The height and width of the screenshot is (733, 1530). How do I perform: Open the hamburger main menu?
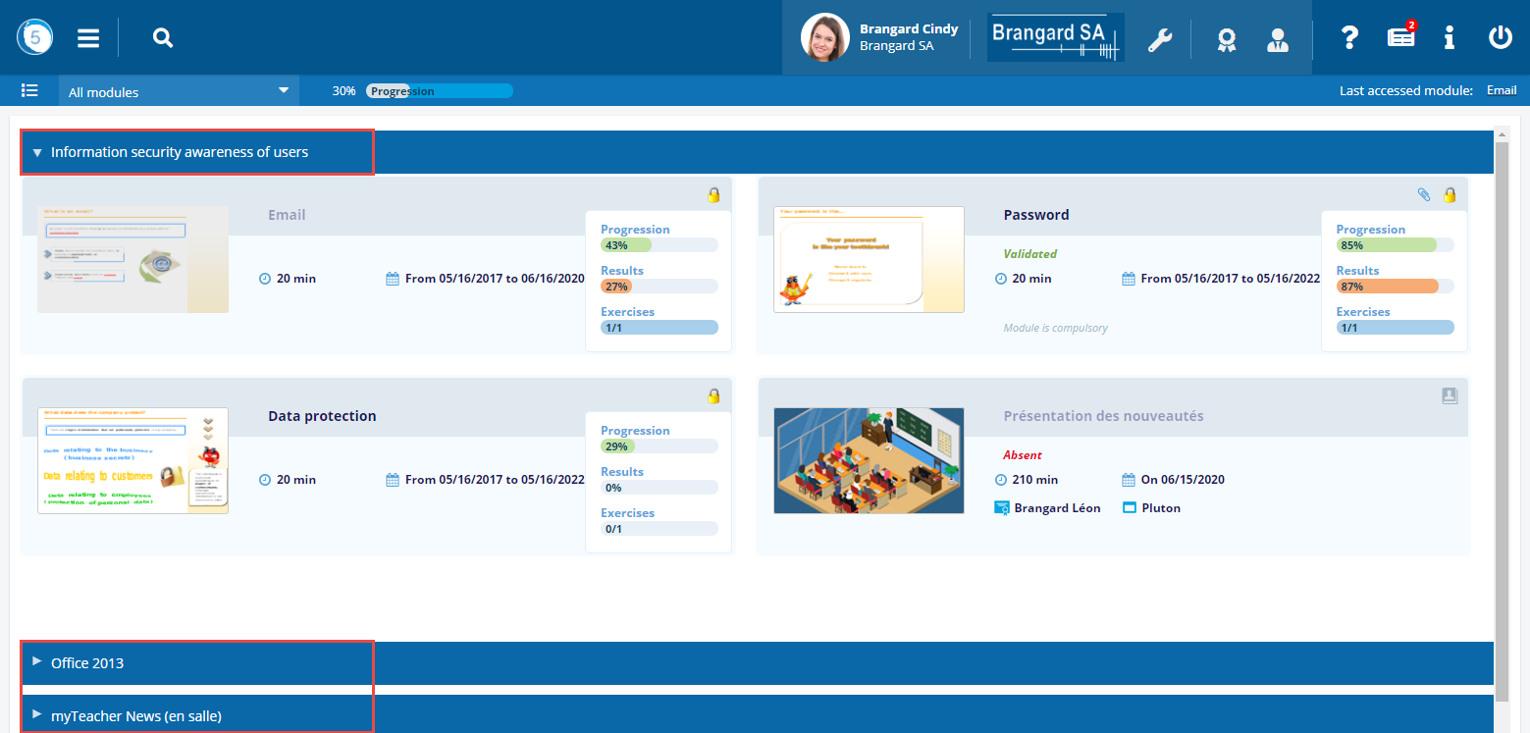tap(88, 38)
